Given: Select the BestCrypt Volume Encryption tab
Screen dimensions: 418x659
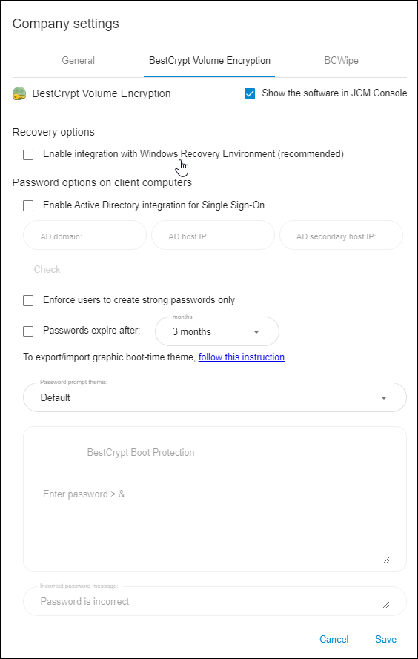Looking at the screenshot, I should (210, 61).
